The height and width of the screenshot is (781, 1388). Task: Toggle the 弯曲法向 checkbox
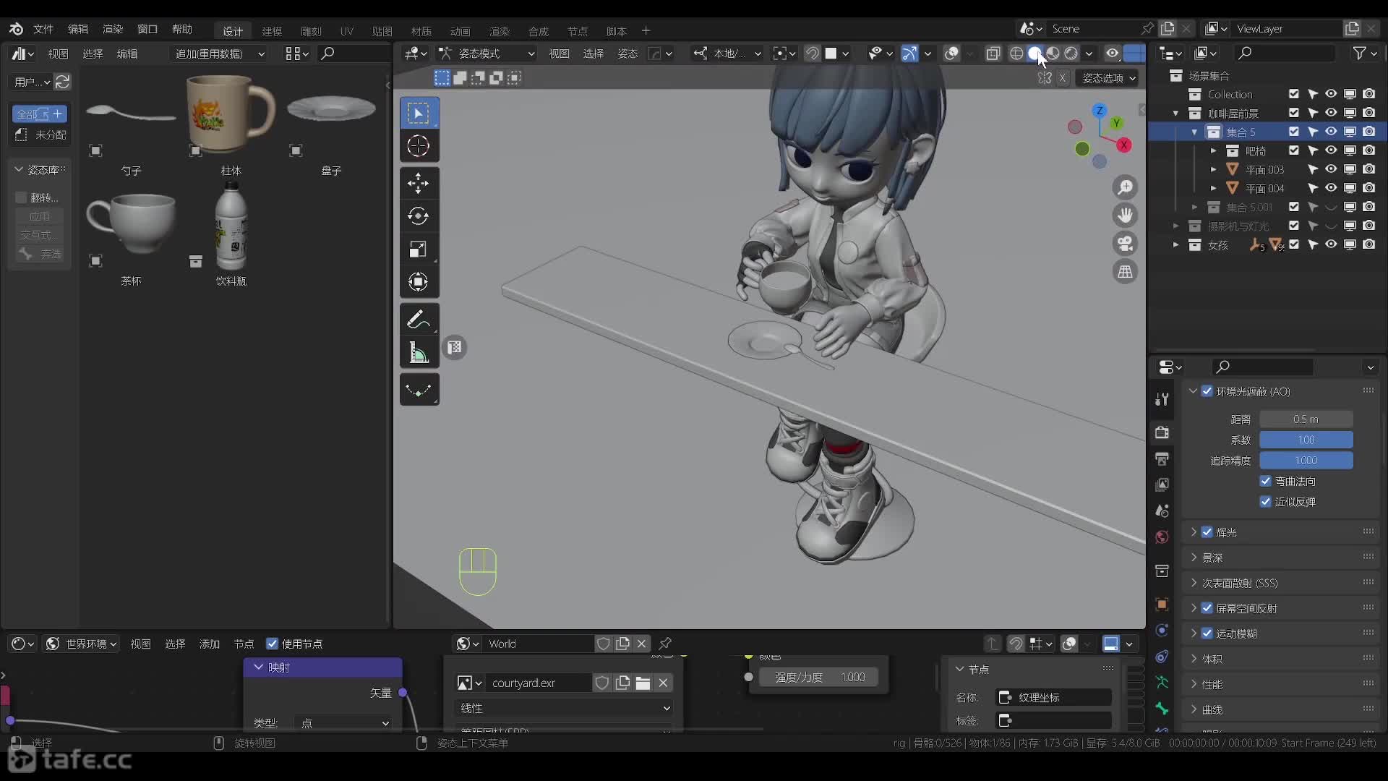pyautogui.click(x=1265, y=481)
